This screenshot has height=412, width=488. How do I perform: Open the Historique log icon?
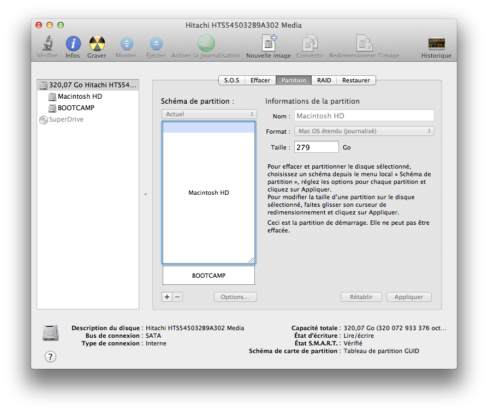(436, 44)
